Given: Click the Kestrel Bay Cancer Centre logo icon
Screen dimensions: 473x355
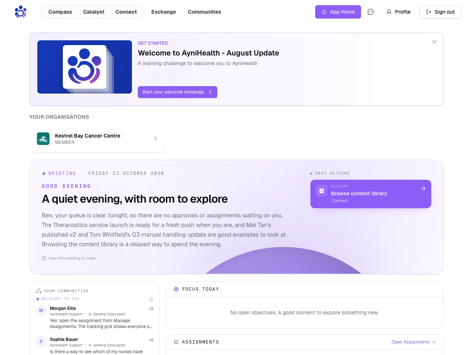Looking at the screenshot, I should (x=43, y=139).
